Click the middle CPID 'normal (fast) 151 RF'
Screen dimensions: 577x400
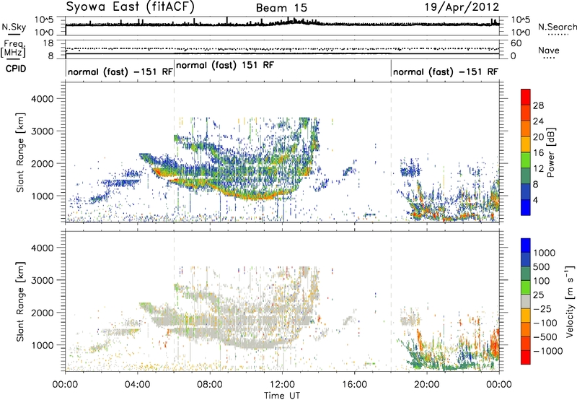pyautogui.click(x=225, y=65)
